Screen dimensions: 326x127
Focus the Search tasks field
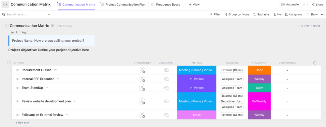click(x=25, y=15)
